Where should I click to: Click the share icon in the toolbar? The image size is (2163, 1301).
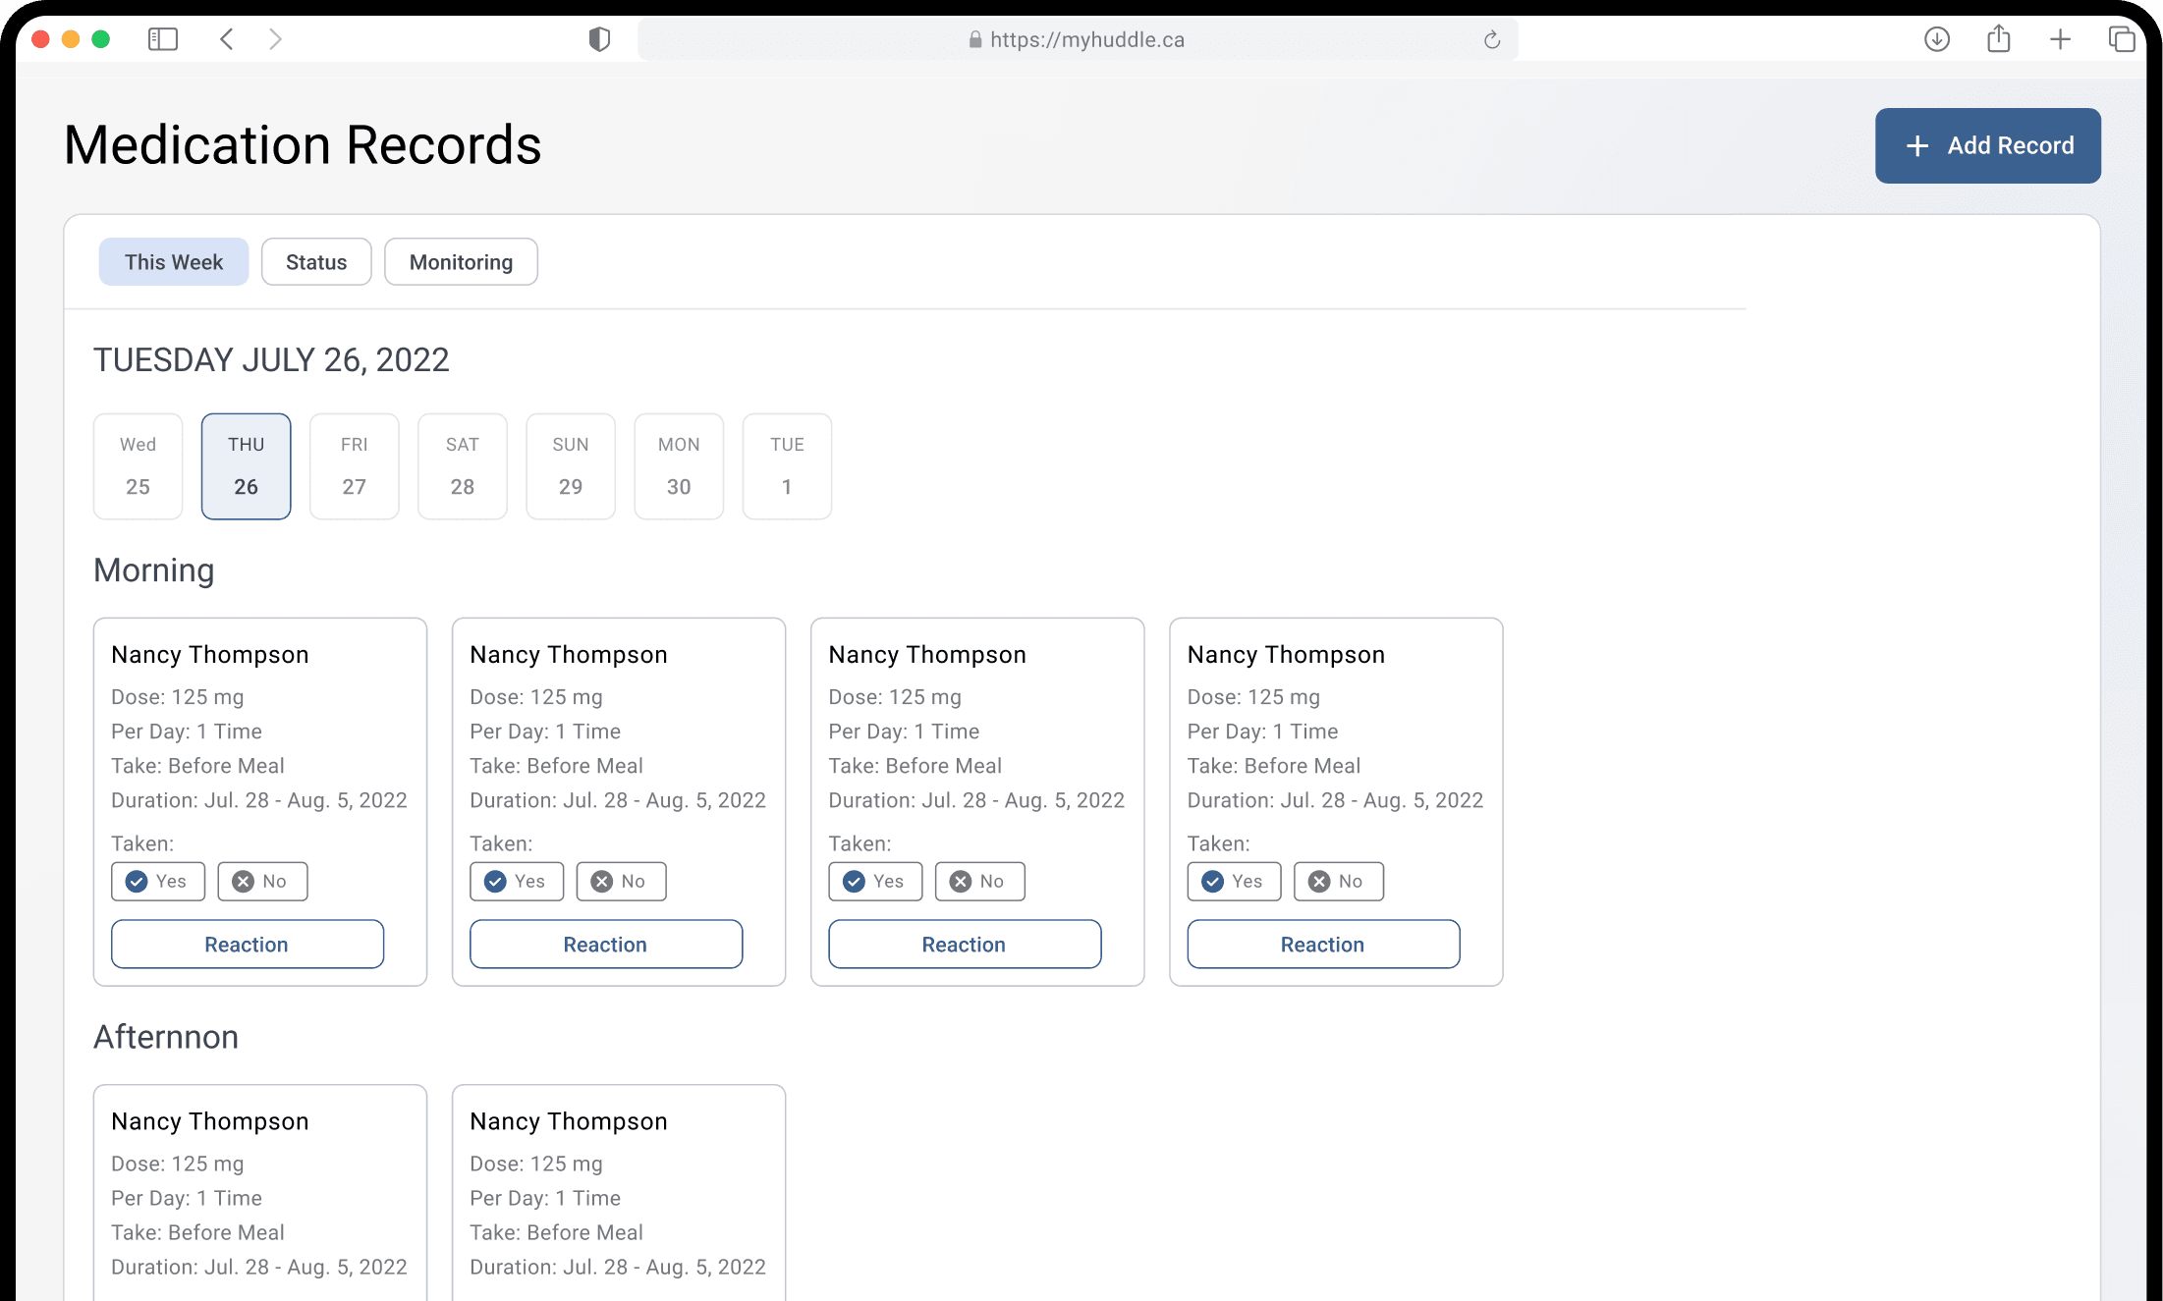pos(1998,39)
